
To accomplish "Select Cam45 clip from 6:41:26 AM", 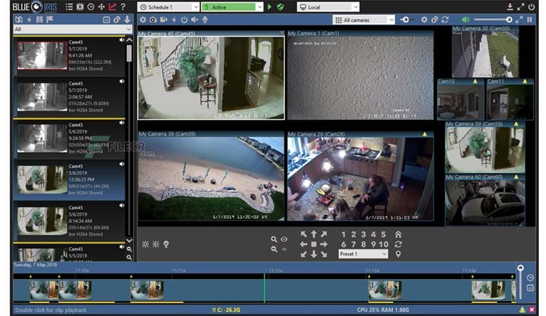I will coord(69,55).
